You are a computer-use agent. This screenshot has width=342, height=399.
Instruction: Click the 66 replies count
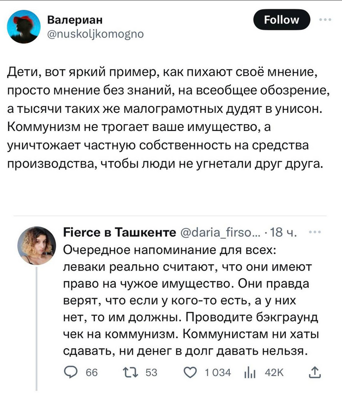91,373
